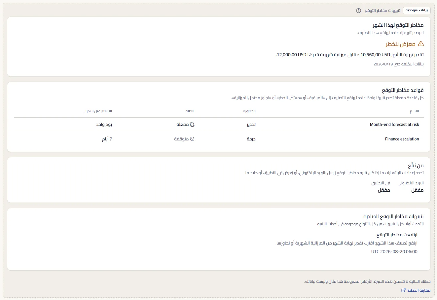Click the مفعّل value under في التطبيق
Screen dimensions: 437x300
pos(384,190)
